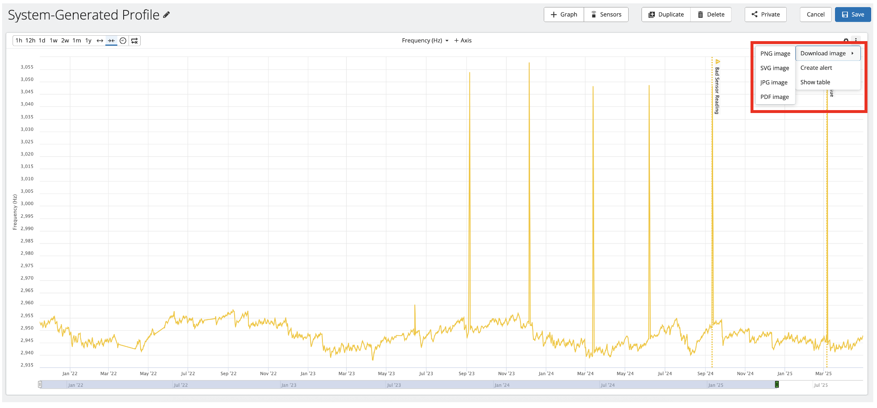The width and height of the screenshot is (877, 408).
Task: Export the chart as JPG image
Action: pos(775,83)
